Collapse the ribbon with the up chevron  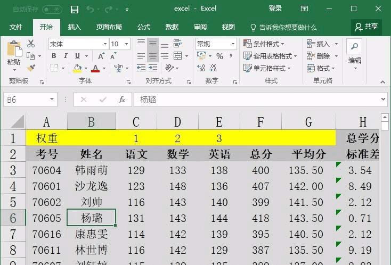coord(382,82)
